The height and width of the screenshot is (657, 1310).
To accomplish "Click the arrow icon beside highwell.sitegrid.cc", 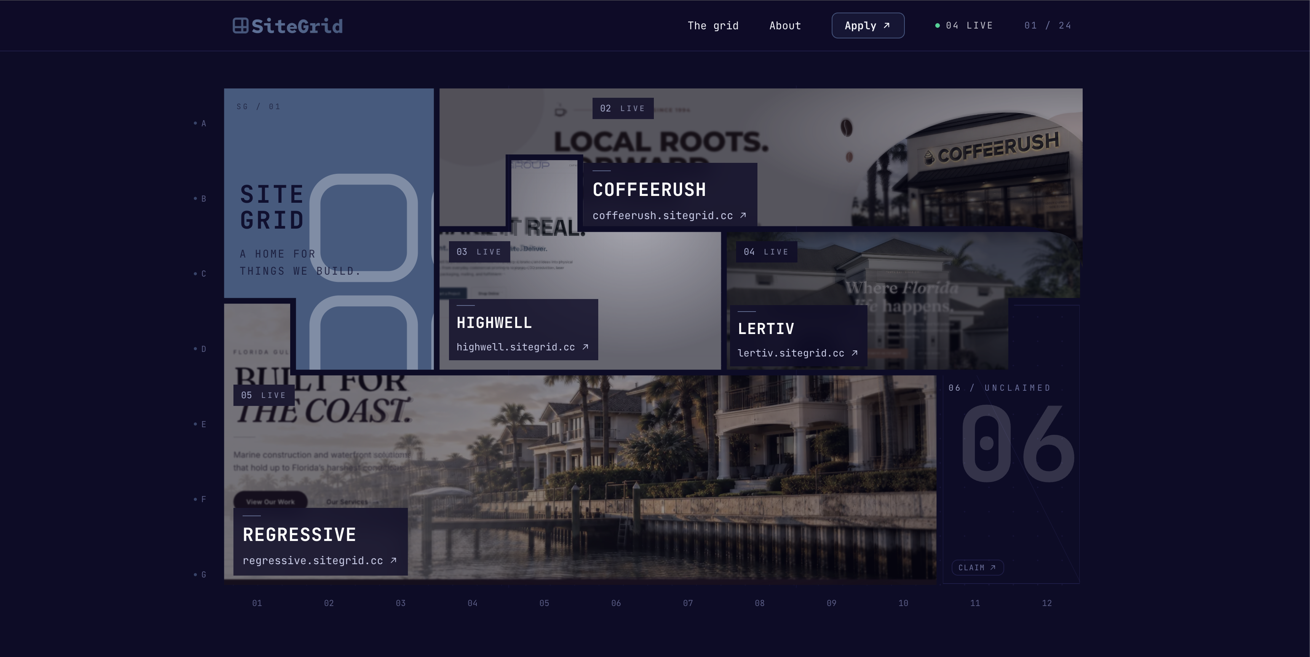I will click(585, 347).
